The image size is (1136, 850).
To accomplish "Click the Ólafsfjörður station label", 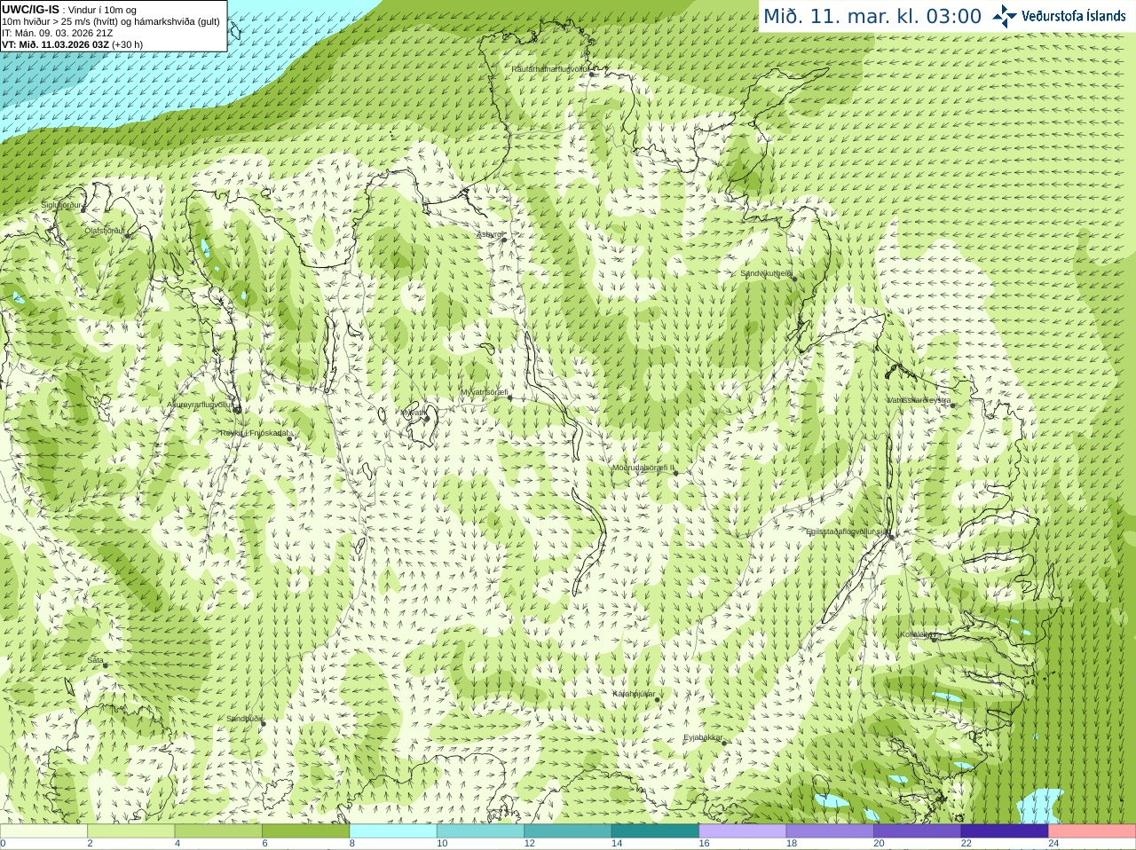I will pyautogui.click(x=105, y=231).
